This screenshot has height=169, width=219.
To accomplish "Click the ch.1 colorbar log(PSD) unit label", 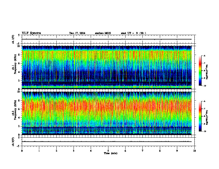I will click(x=207, y=72).
